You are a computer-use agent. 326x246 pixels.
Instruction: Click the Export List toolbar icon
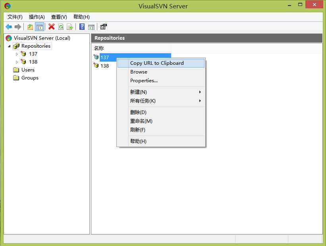pyautogui.click(x=70, y=27)
